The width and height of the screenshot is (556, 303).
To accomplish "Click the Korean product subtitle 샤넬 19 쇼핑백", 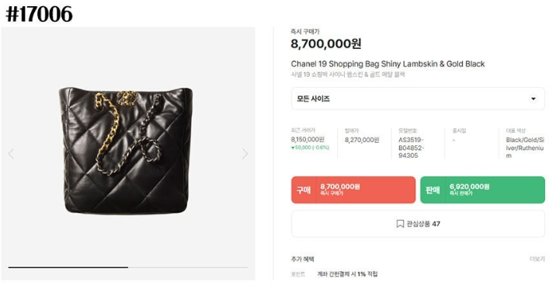I will click(348, 75).
